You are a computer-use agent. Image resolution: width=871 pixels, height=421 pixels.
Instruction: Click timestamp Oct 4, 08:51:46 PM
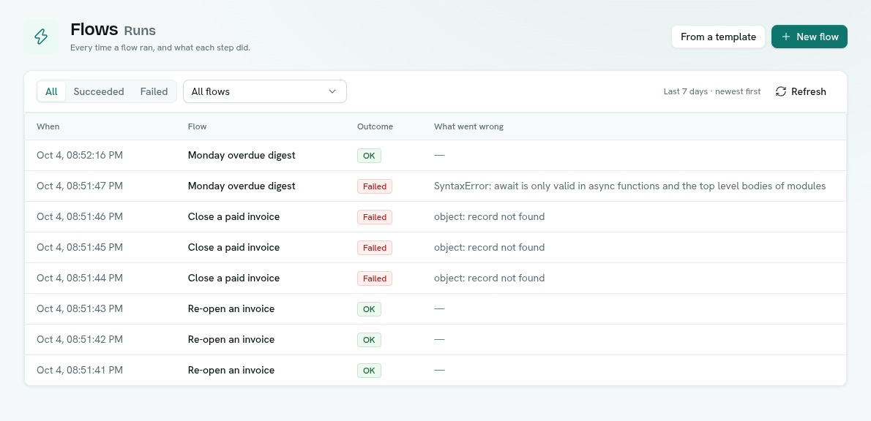pyautogui.click(x=80, y=216)
